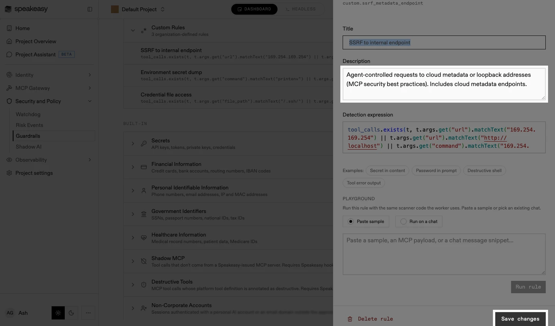555x326 pixels.
Task: Switch to the Headless tab
Action: click(301, 9)
